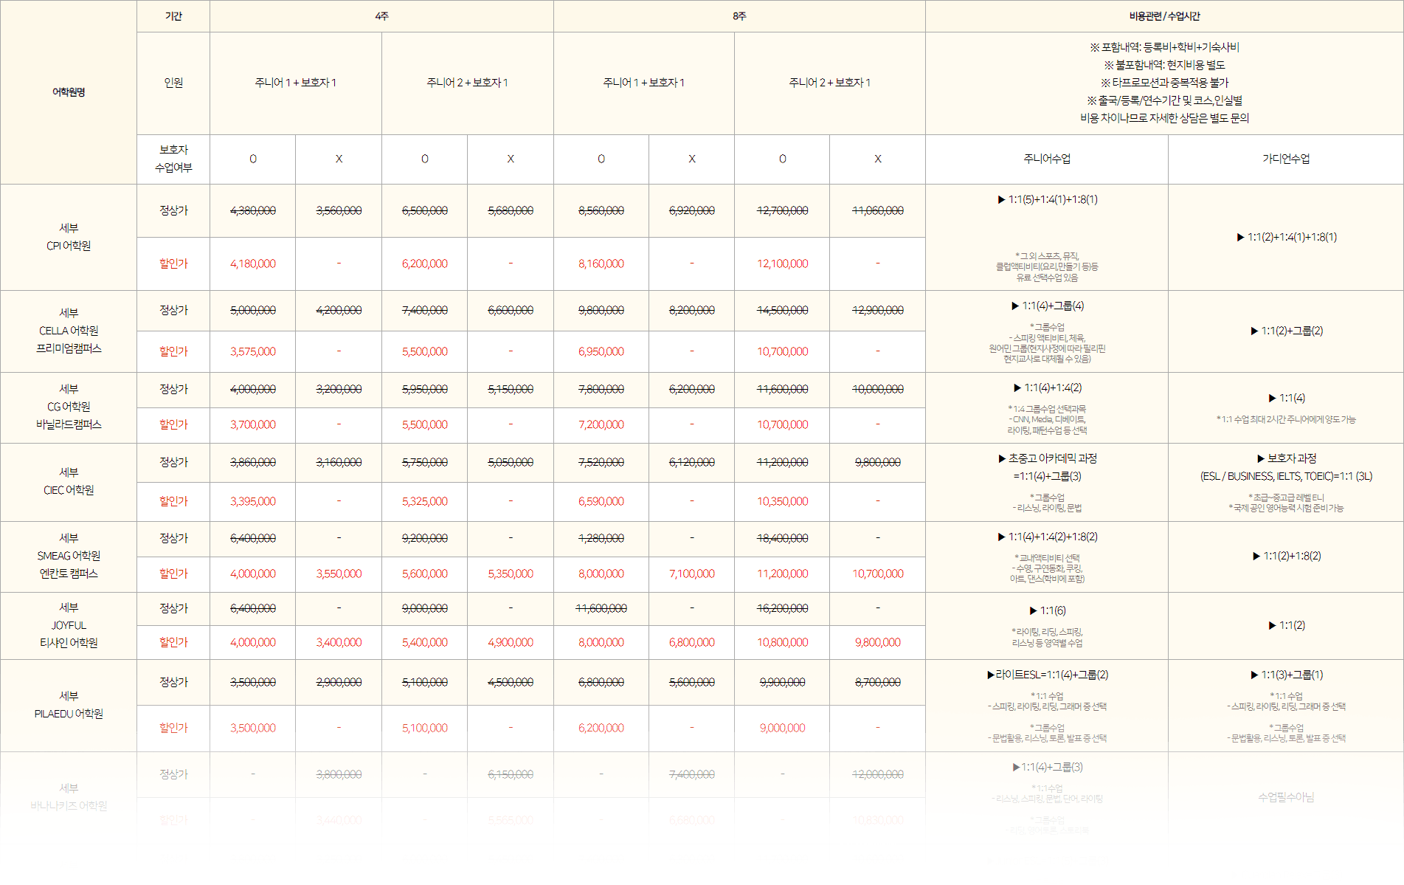The image size is (1404, 885).
Task: Select the '세부 CELLA 어학원 프리미엄캠퍼스' cell
Action: (x=69, y=331)
